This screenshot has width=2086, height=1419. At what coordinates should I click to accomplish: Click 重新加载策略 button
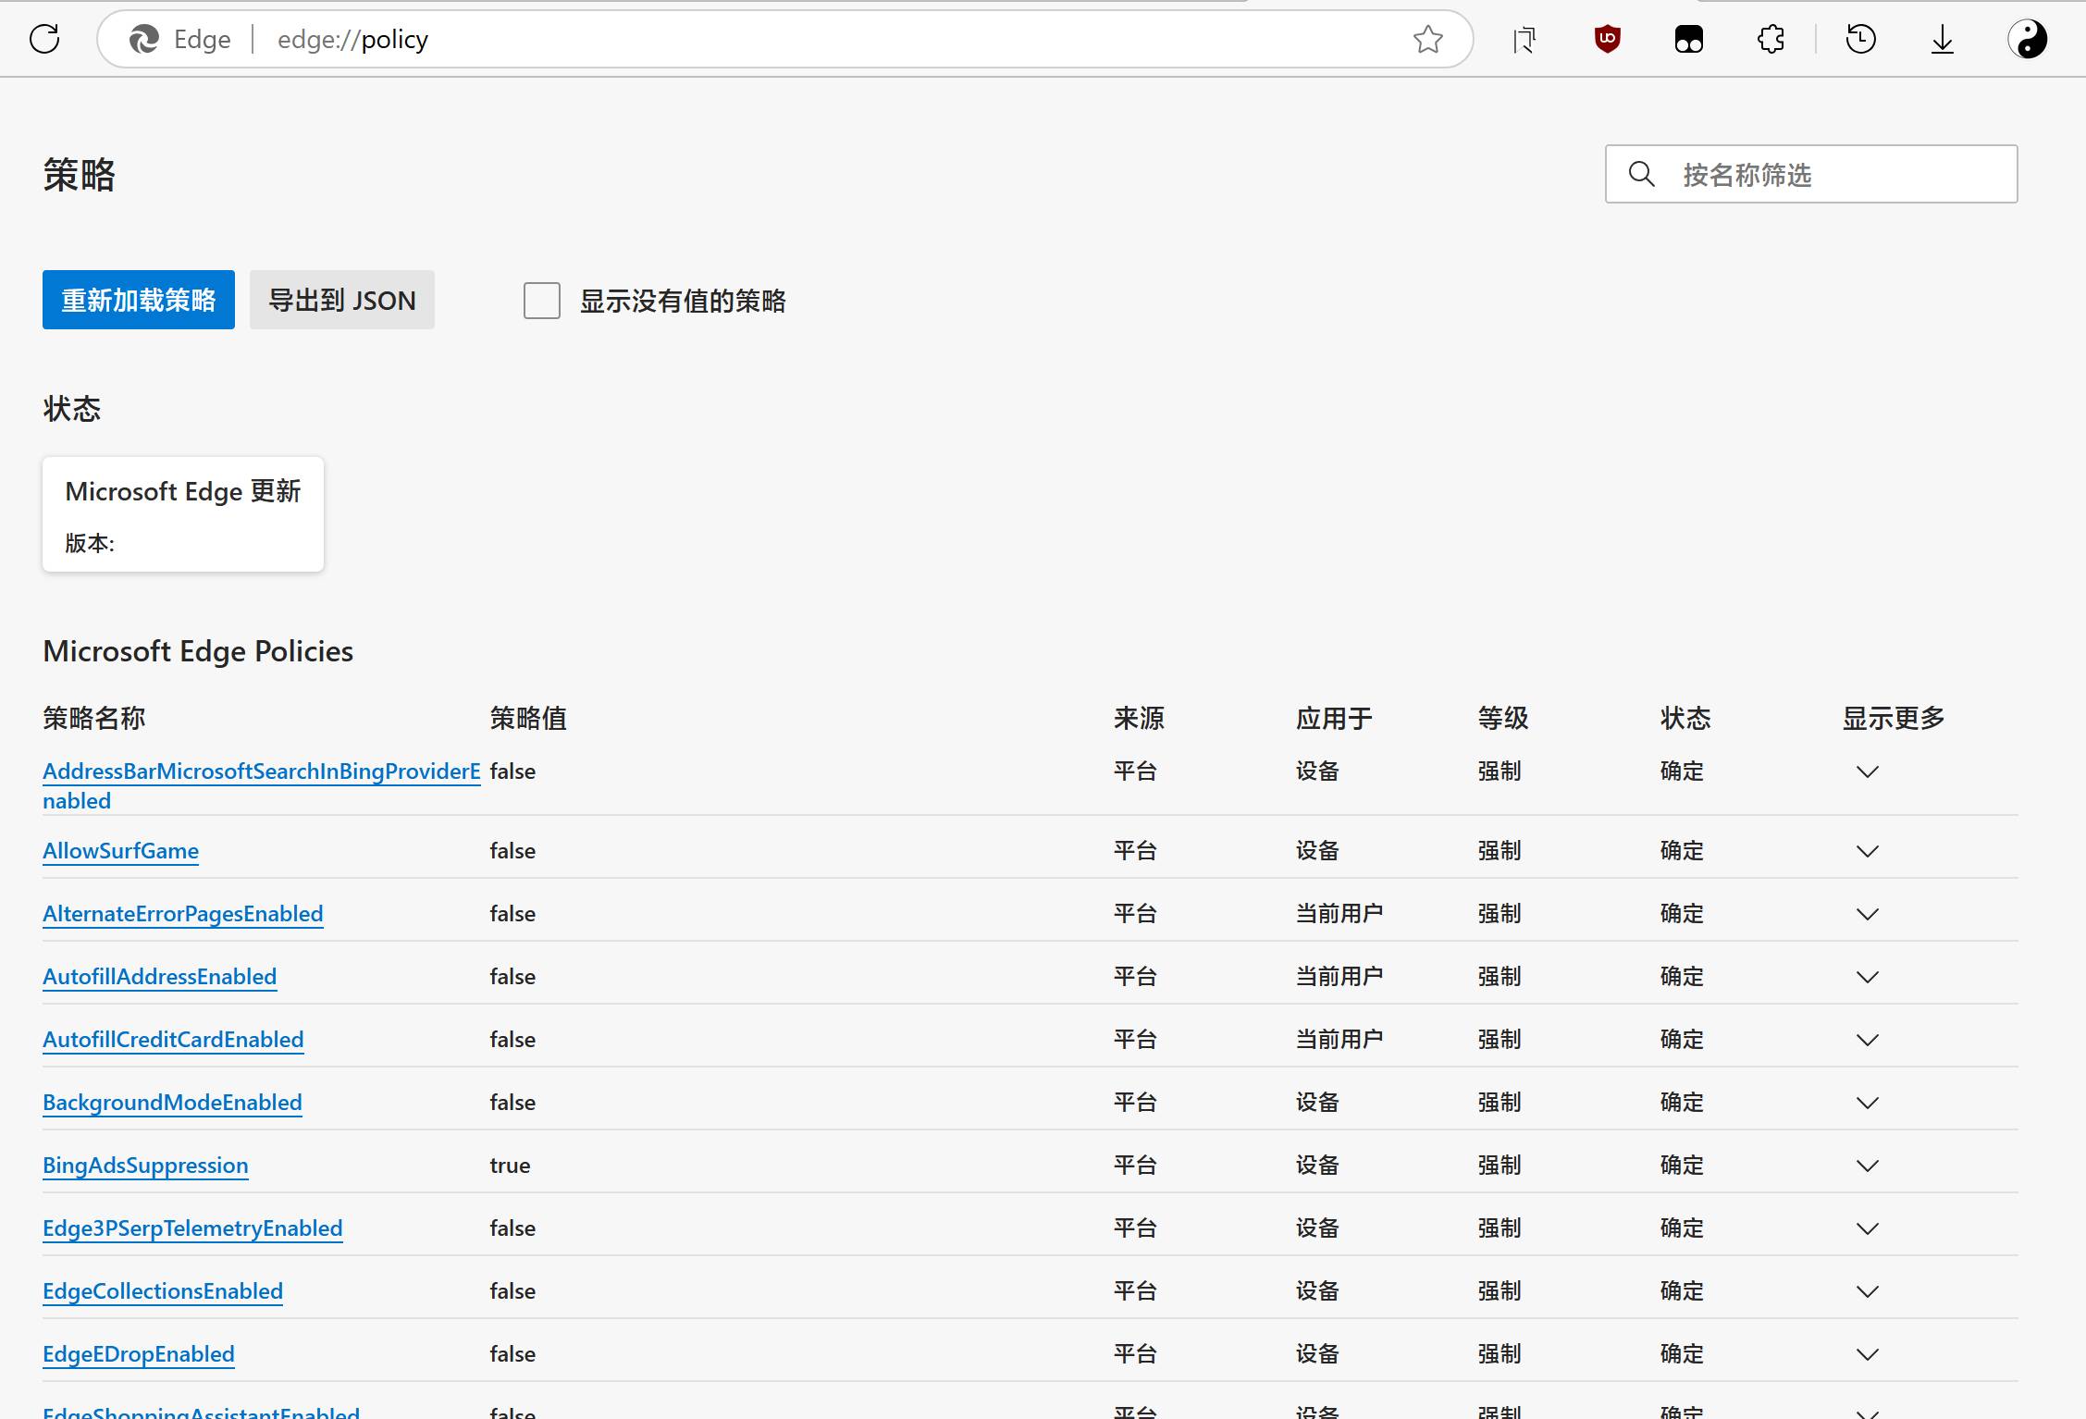click(x=139, y=300)
